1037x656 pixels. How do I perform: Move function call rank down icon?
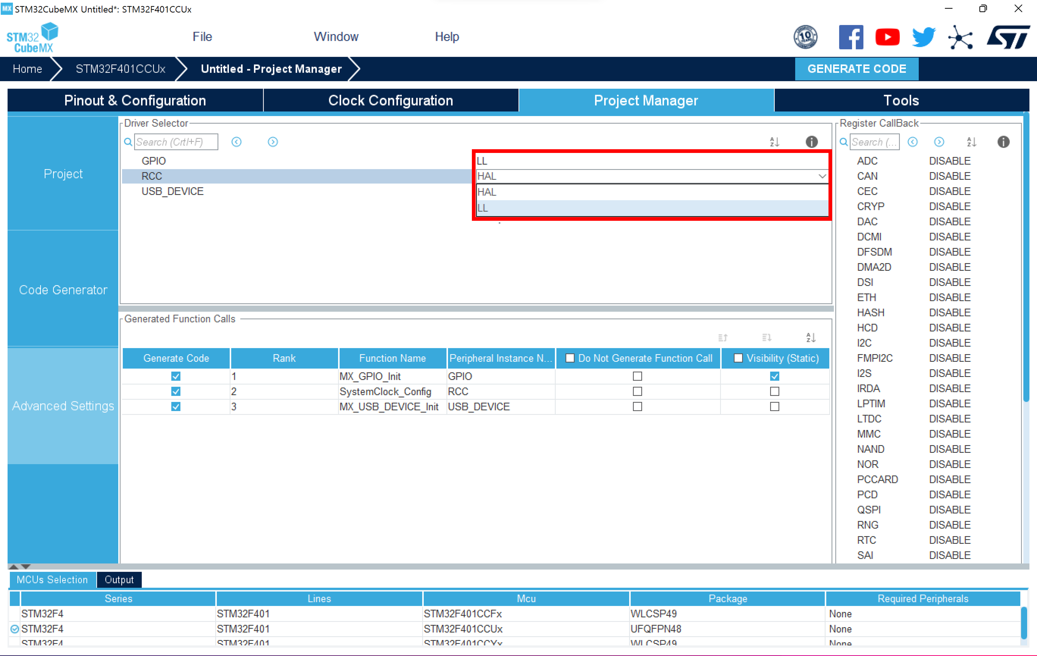[x=766, y=338]
